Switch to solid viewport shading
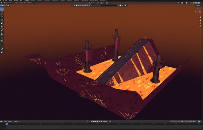Viewport: 203px width, 130px height. tap(195, 3)
